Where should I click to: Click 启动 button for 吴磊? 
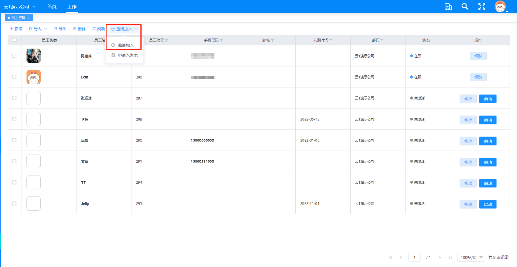point(487,141)
